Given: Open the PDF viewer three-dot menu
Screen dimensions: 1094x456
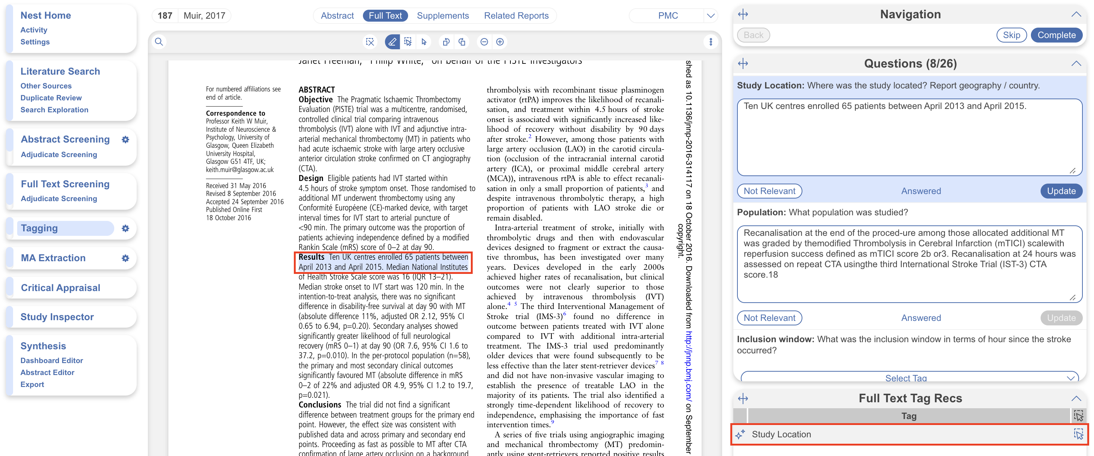Looking at the screenshot, I should (711, 42).
